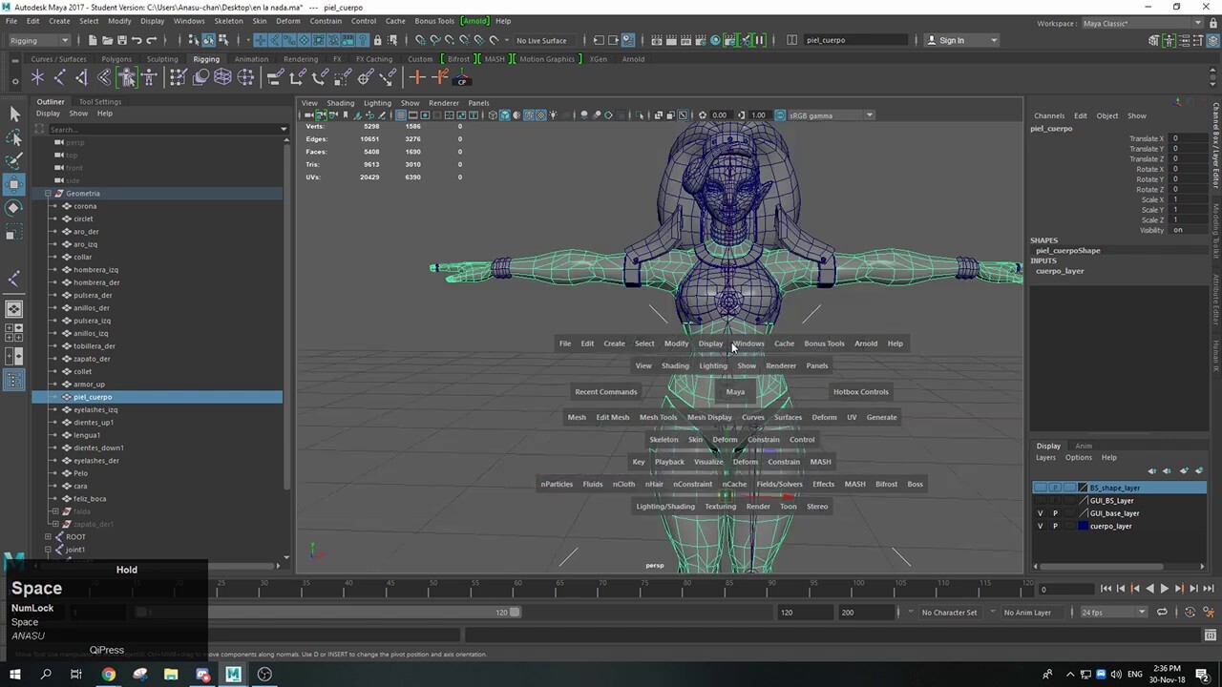This screenshot has height=687, width=1222.
Task: Click the Save Scene floppy disk icon
Action: tap(122, 40)
